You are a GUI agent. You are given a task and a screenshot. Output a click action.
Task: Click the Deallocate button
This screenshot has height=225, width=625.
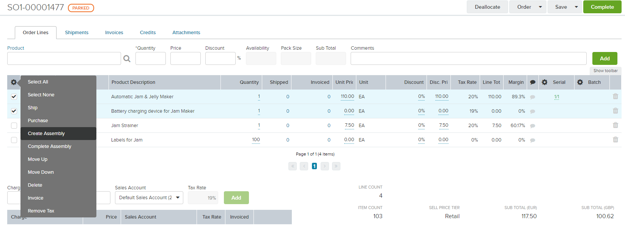[x=487, y=7]
